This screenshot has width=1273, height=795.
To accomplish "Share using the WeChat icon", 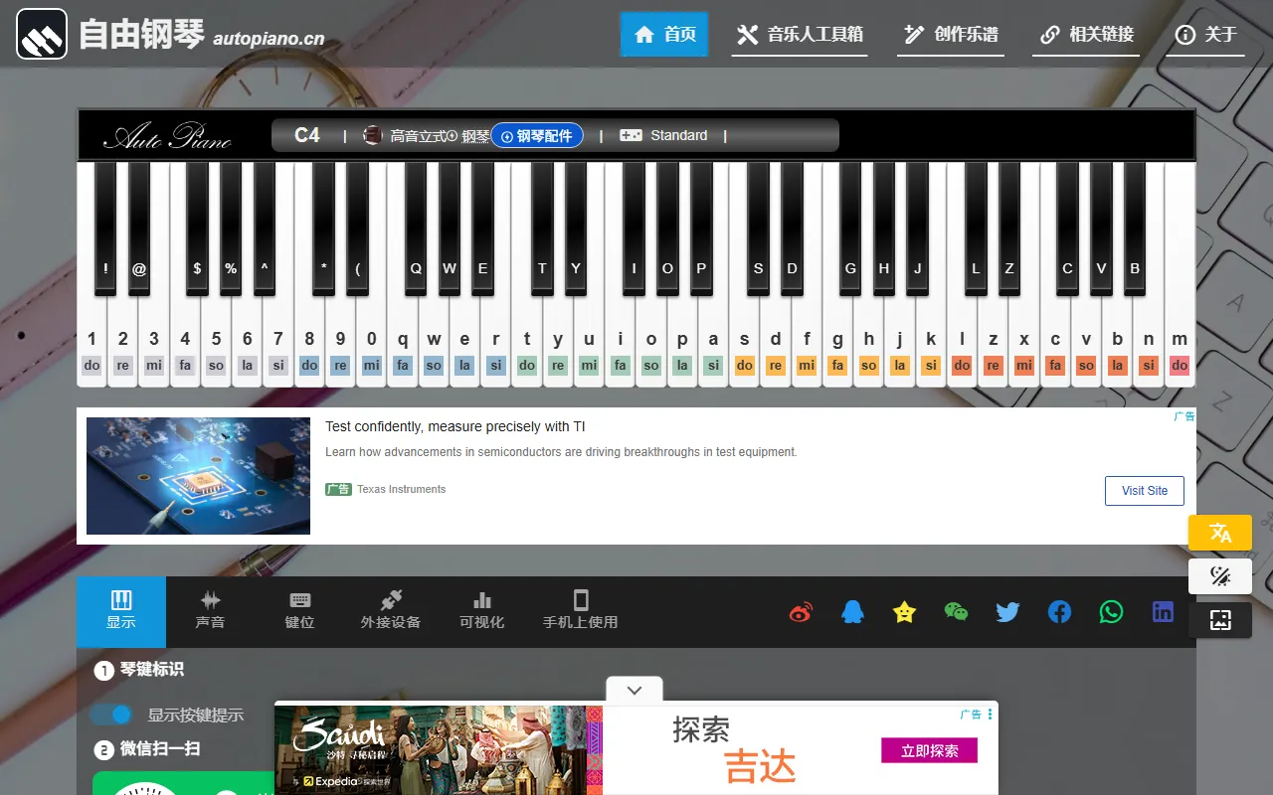I will pos(956,612).
